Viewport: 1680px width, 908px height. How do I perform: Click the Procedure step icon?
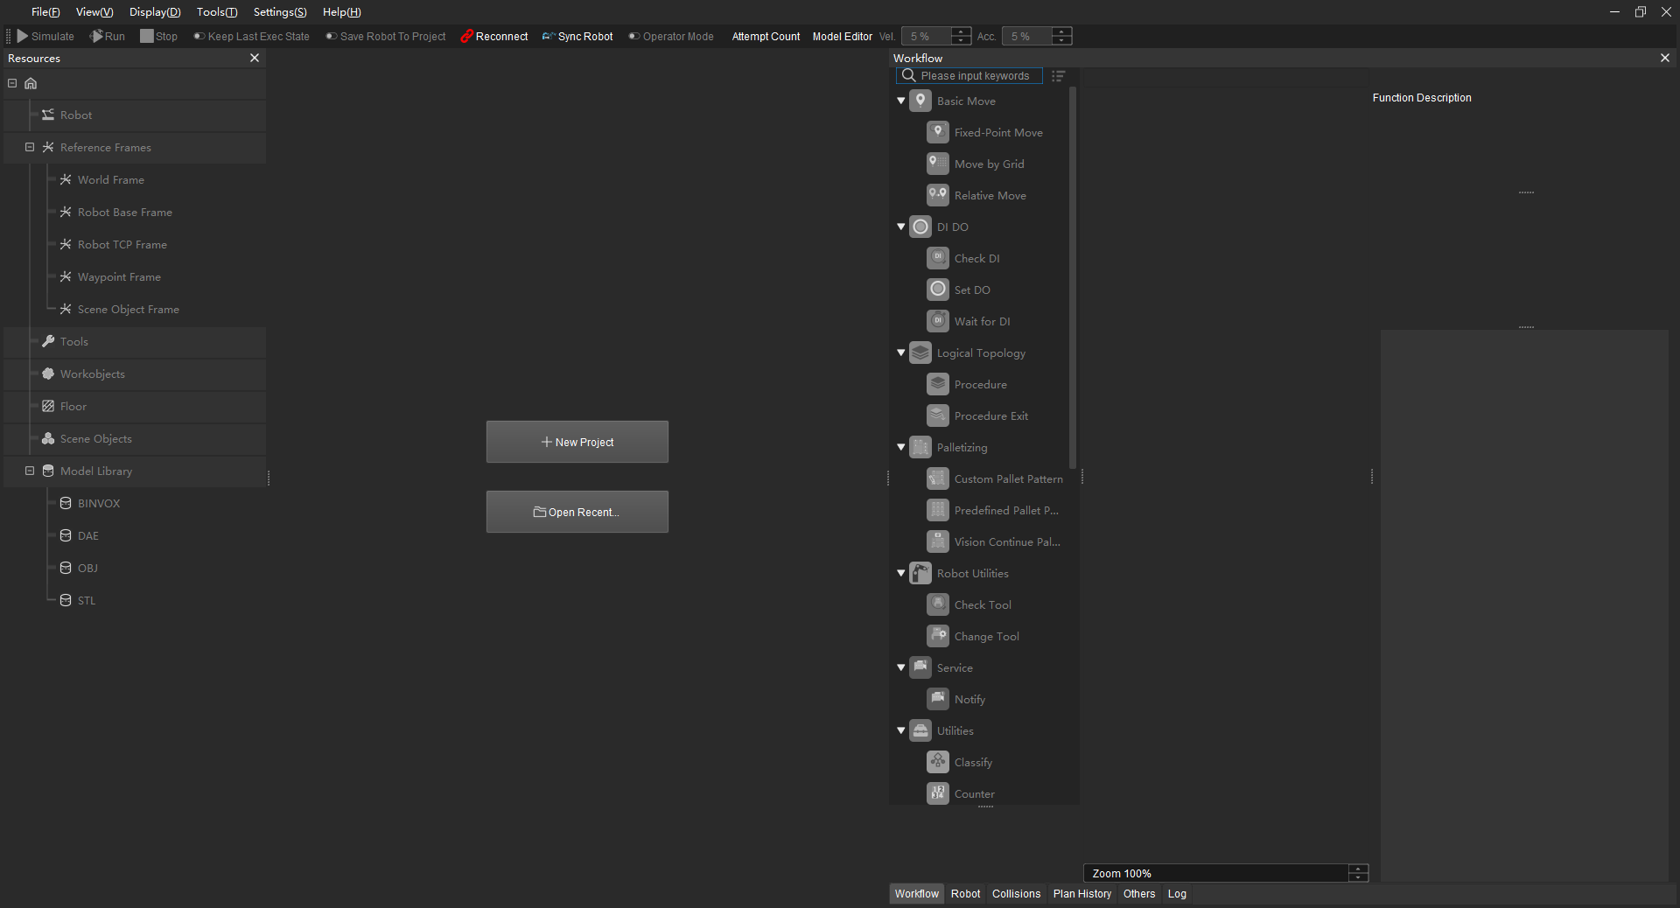[938, 384]
